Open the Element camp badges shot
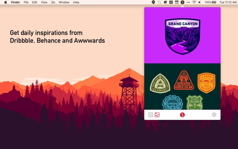 tap(182, 86)
